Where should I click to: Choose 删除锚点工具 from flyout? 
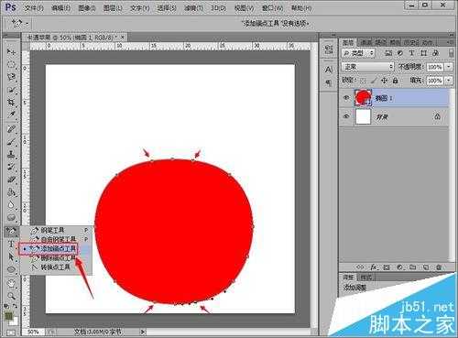[x=56, y=258]
